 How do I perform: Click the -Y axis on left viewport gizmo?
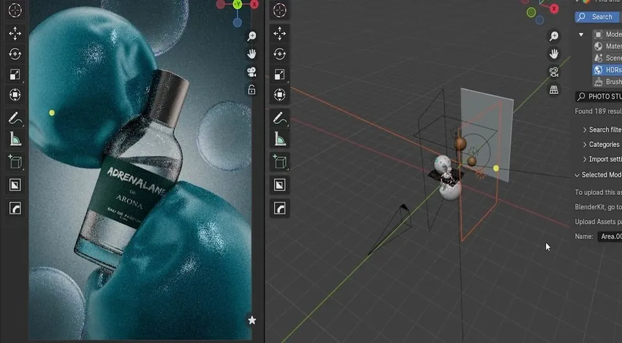(x=237, y=5)
